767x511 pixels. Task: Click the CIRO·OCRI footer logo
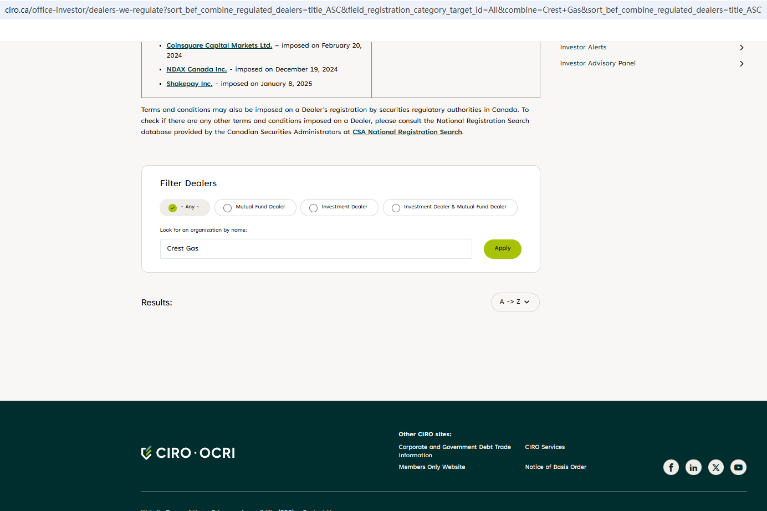188,453
